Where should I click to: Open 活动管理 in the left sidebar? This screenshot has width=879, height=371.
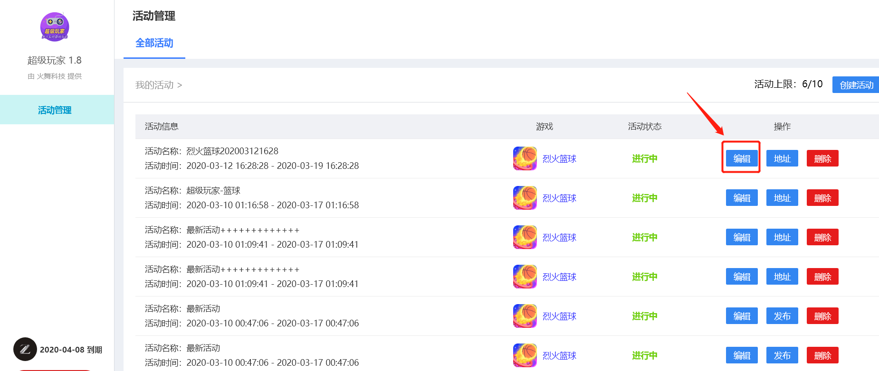(55, 110)
